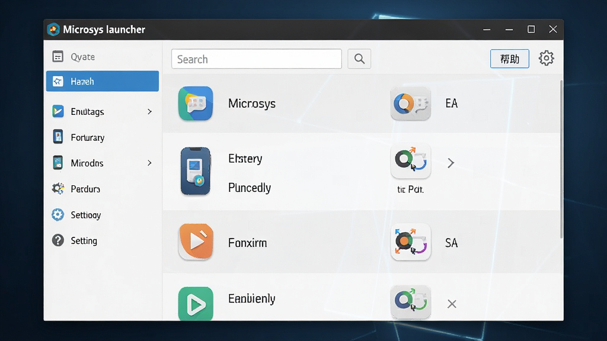Click the sync icon in the Eanbienly row

pyautogui.click(x=411, y=303)
